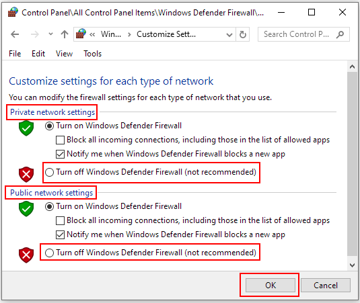Open the File menu

tap(15, 54)
